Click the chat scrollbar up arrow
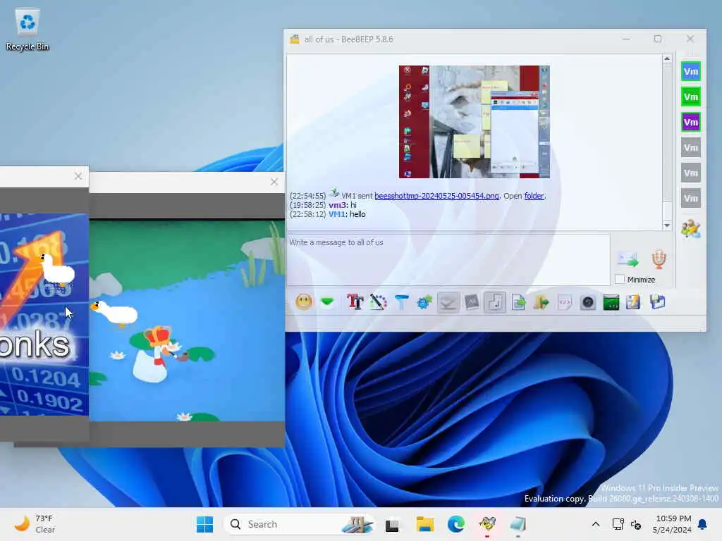722x541 pixels. tap(667, 59)
